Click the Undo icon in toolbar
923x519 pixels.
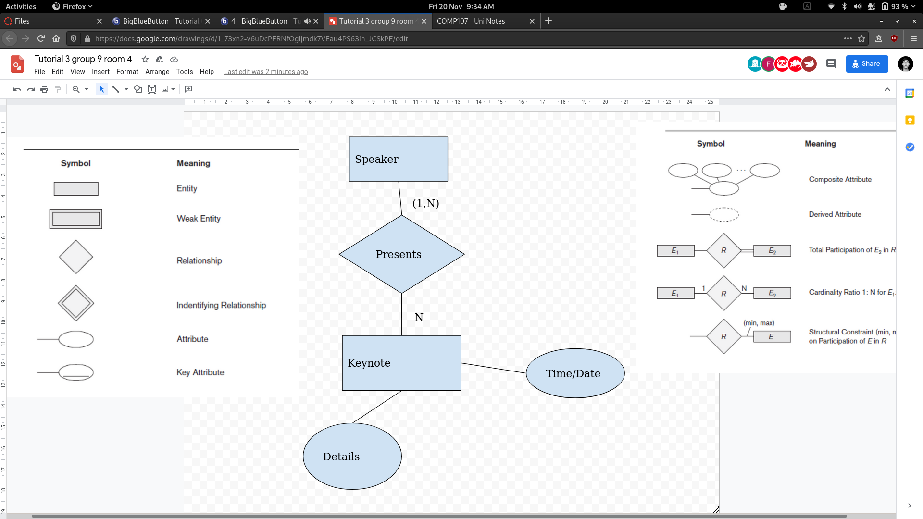tap(17, 89)
